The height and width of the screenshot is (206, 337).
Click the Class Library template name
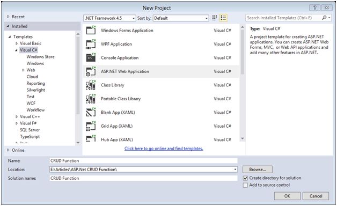(x=113, y=85)
